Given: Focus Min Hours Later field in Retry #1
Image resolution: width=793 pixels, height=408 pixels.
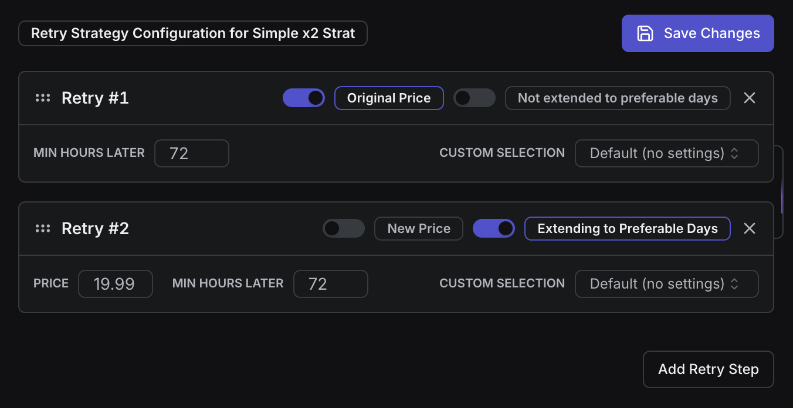Looking at the screenshot, I should pyautogui.click(x=191, y=153).
